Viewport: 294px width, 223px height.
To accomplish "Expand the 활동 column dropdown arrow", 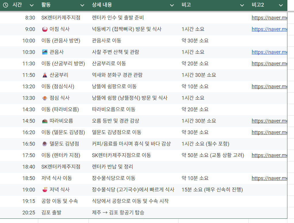I will (82, 5).
